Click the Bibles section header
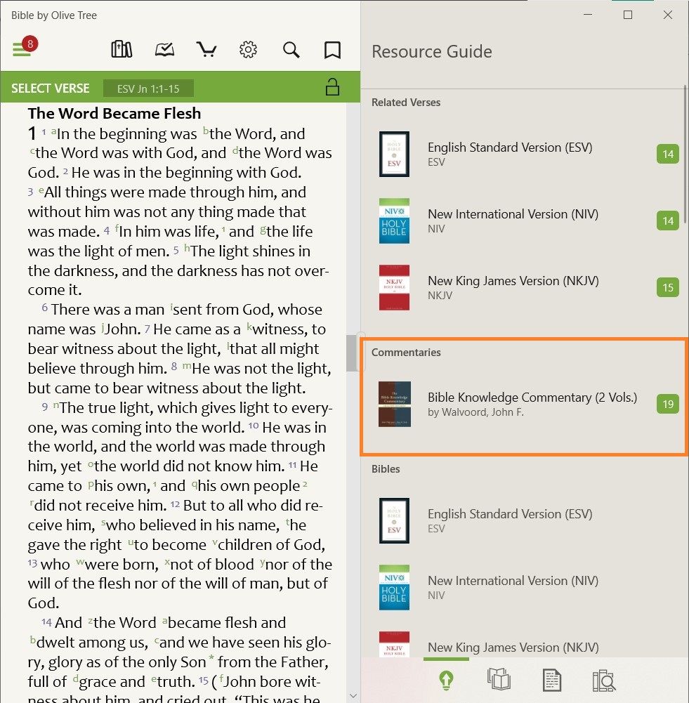Screen dimensions: 689x703 (386, 469)
